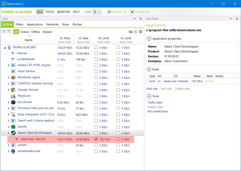Switch to the Filters tab
The height and width of the screenshot is (171, 241).
pyautogui.click(x=19, y=24)
